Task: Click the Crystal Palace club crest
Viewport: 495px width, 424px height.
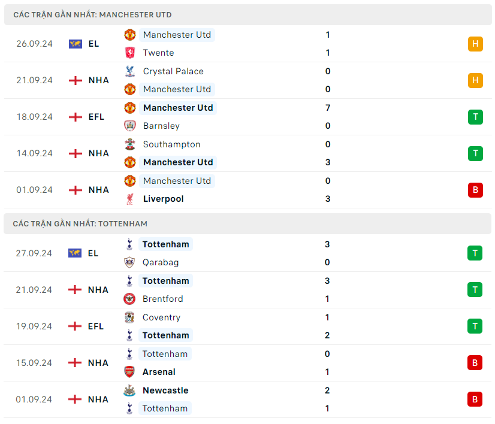Action: point(129,71)
